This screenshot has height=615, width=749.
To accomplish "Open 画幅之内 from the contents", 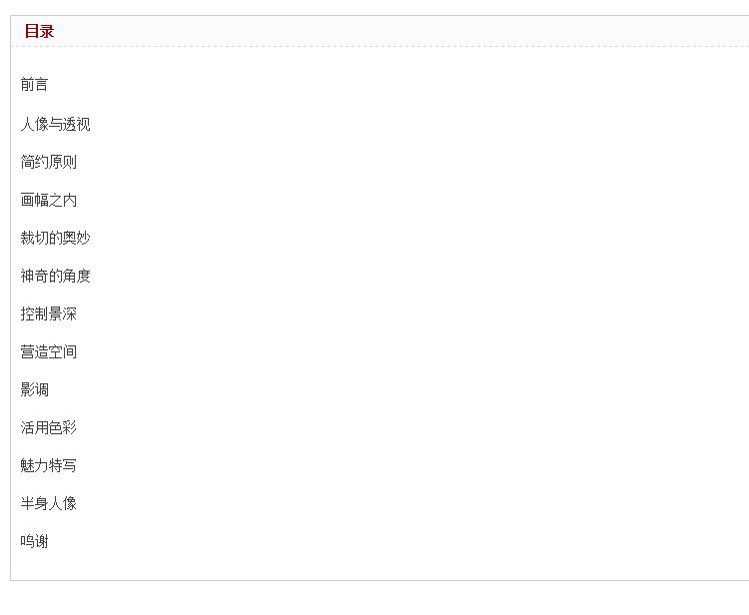I will point(48,200).
